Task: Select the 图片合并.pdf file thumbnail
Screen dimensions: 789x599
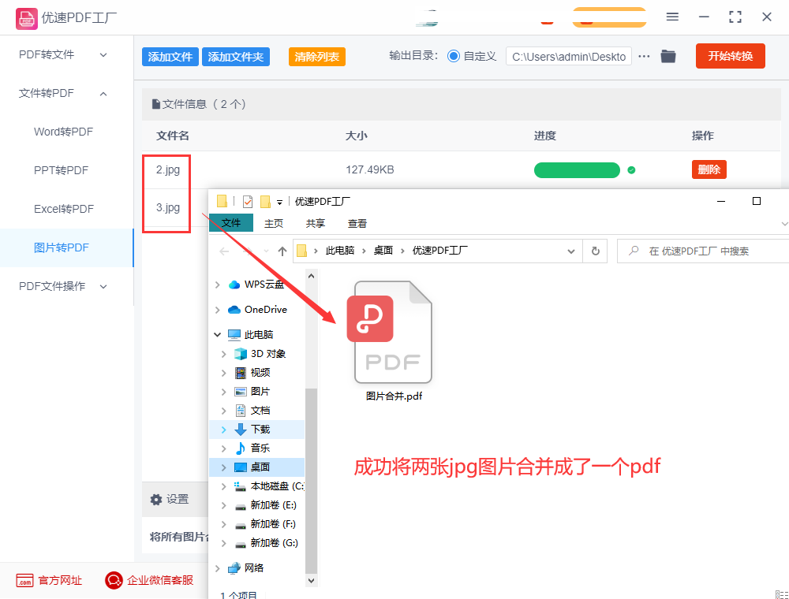Action: point(392,331)
